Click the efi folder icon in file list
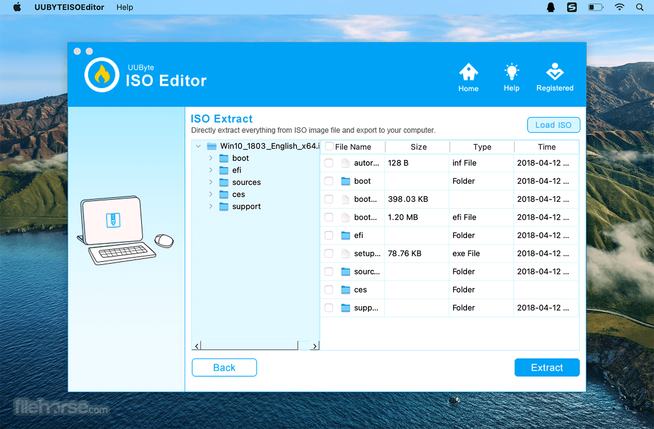654x429 pixels. (x=346, y=235)
